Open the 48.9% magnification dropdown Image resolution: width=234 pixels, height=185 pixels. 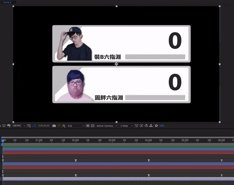point(19,126)
